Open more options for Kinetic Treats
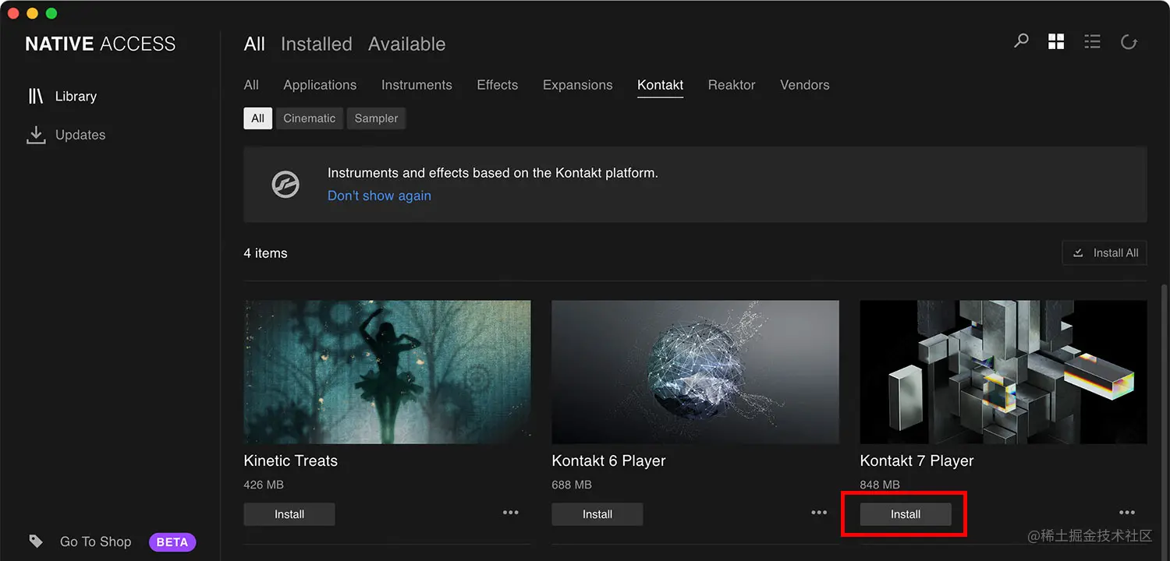The image size is (1170, 561). coord(511,512)
